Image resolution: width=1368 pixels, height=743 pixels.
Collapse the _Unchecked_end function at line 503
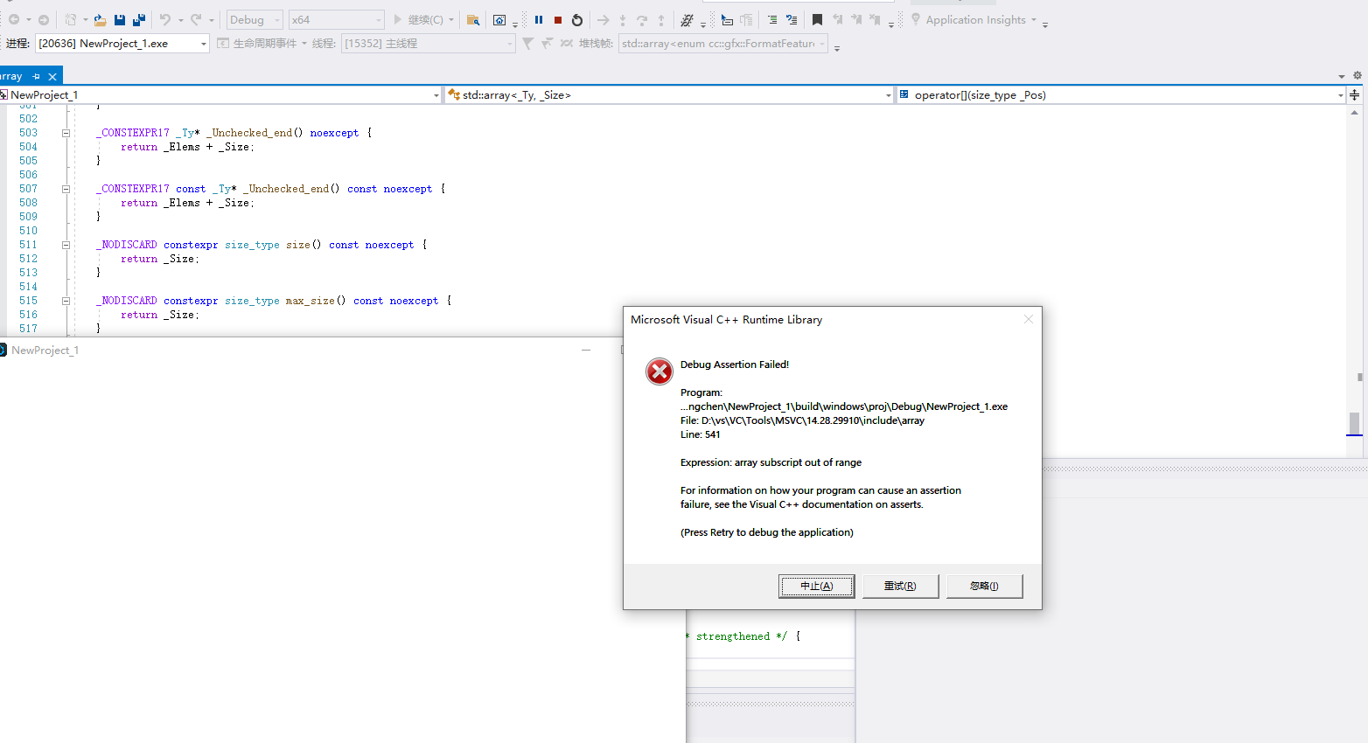(66, 133)
